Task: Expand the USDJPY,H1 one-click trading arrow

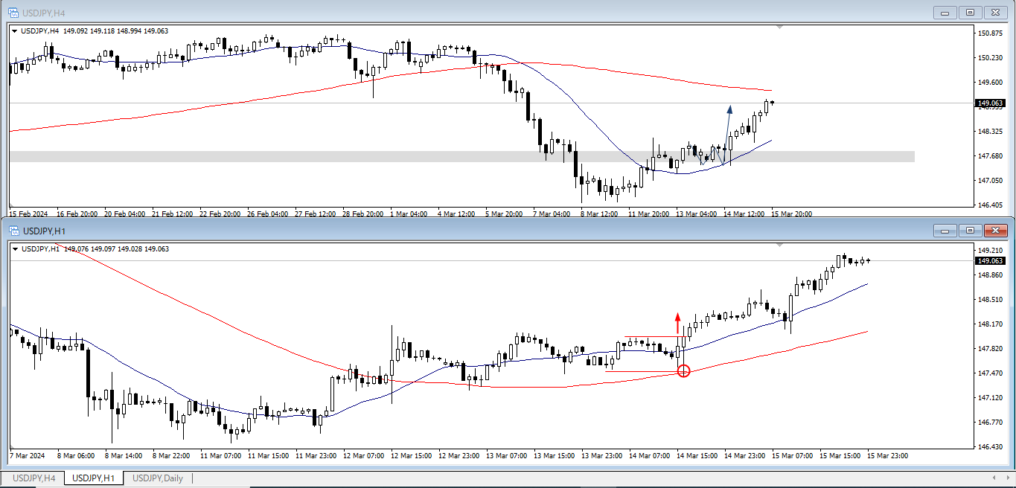Action: [x=15, y=249]
